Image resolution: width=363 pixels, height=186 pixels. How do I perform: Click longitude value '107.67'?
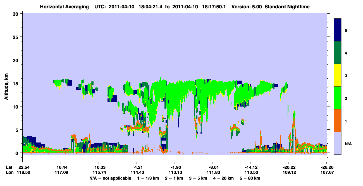tap(327, 173)
